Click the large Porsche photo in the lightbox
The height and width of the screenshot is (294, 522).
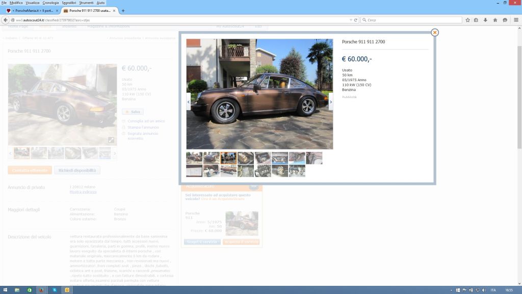coord(259,94)
